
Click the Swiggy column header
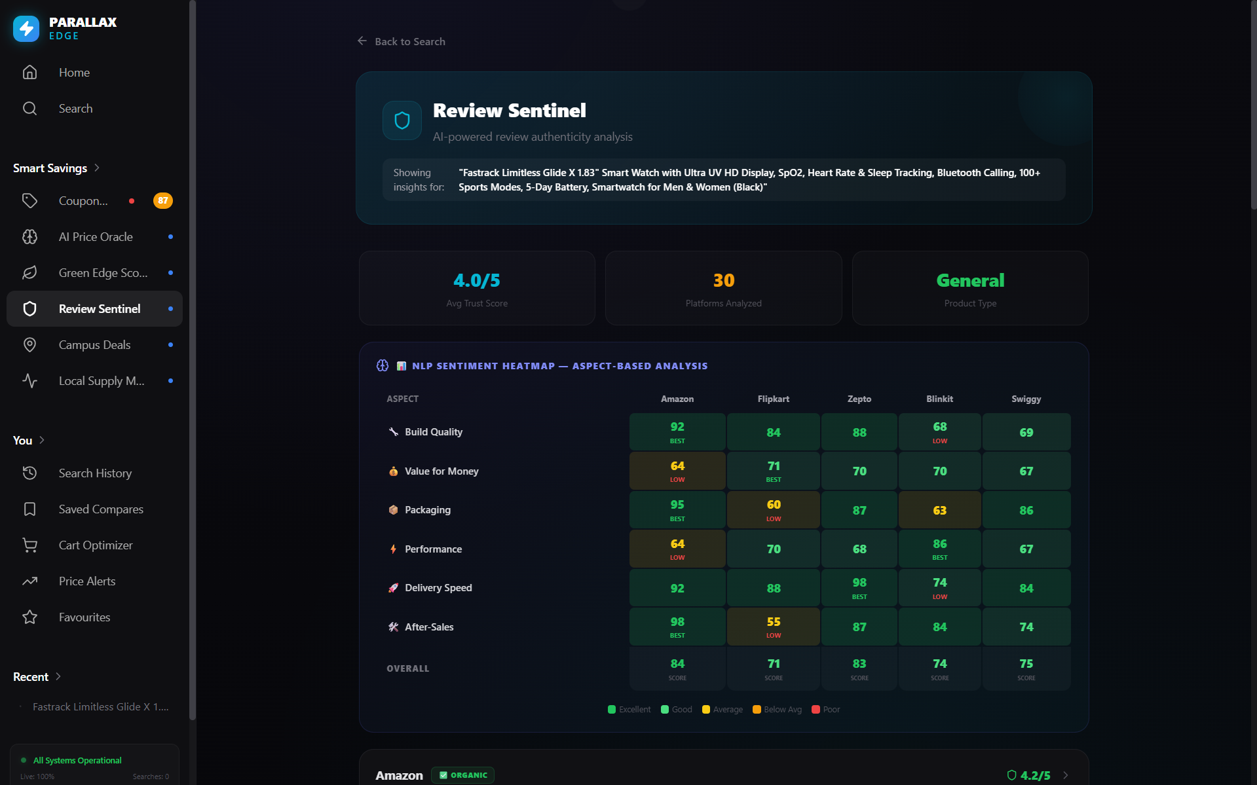[x=1026, y=399]
